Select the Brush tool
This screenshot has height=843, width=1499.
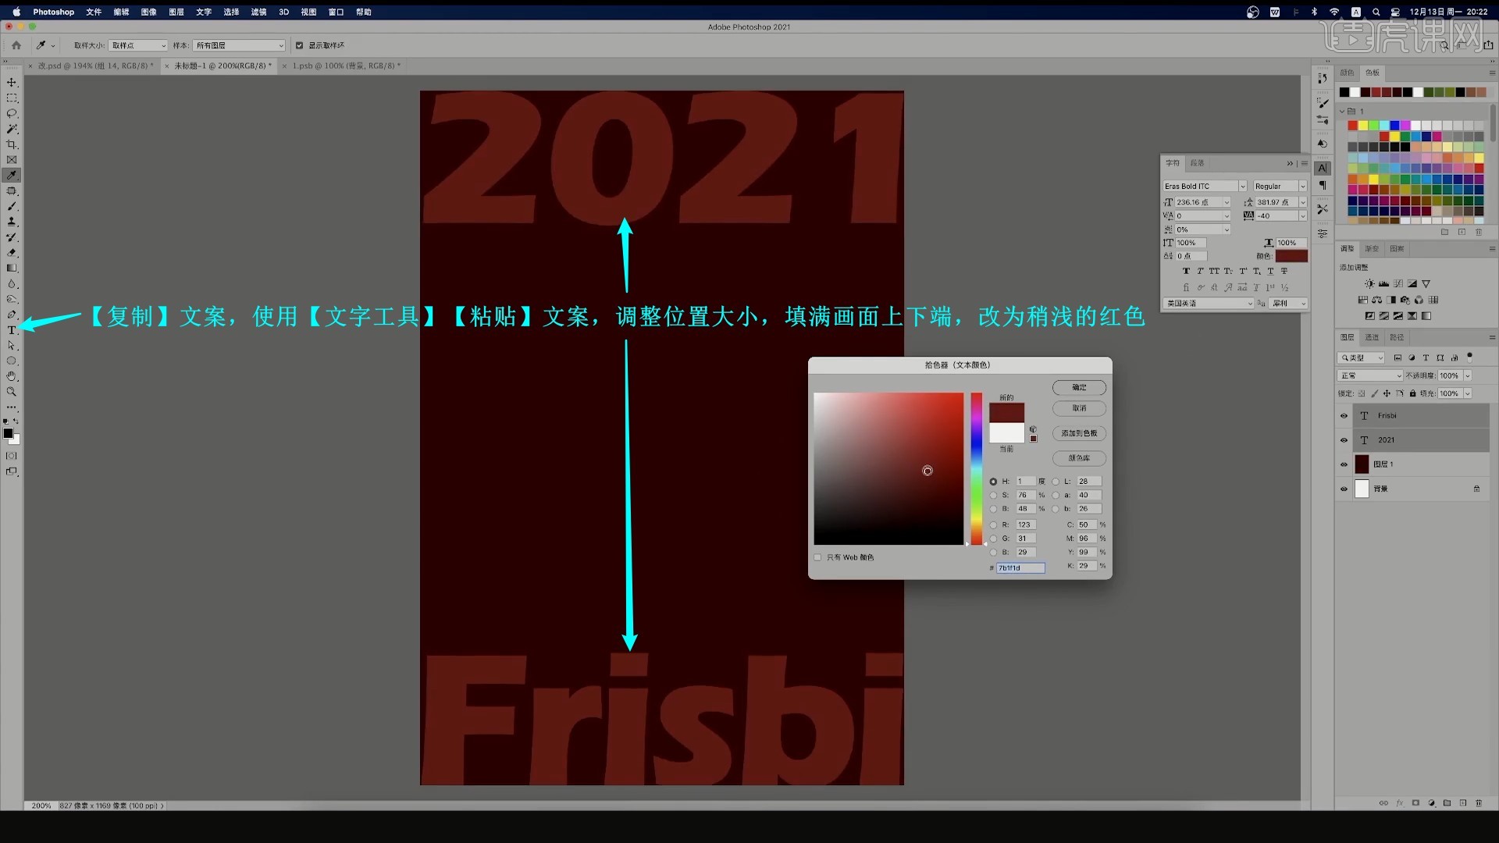[x=12, y=207]
